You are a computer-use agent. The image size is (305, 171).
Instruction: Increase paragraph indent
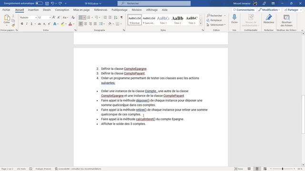click(110, 18)
